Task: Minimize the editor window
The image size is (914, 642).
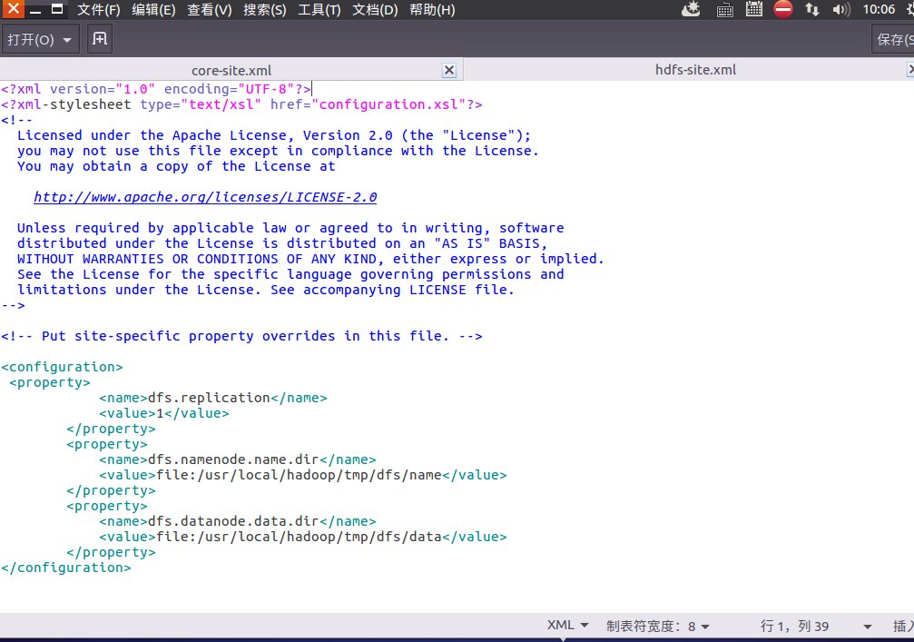Action: pyautogui.click(x=35, y=10)
